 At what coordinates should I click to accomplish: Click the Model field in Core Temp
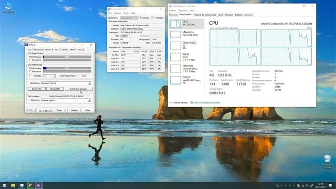point(141,25)
